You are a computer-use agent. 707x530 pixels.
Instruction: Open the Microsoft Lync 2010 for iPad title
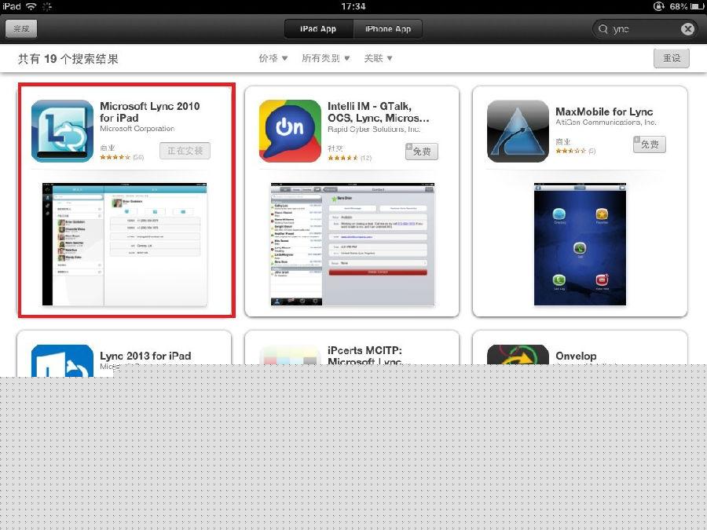150,111
